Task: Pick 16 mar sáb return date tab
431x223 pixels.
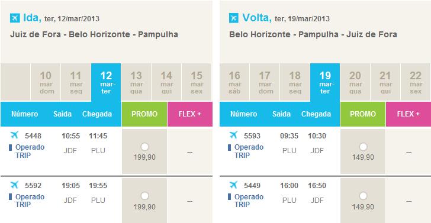Action: [234, 82]
